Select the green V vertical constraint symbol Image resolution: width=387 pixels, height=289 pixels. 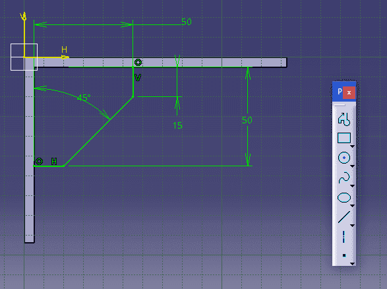tap(138, 78)
